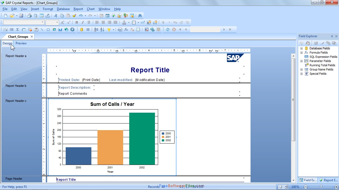This screenshot has width=339, height=190.
Task: Open the Select Expert funnel icon
Action: pos(109,29)
